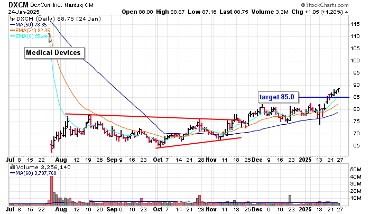Select the MA(60) 3,797,760 volume legend entry
This screenshot has height=214, width=370.
point(33,173)
